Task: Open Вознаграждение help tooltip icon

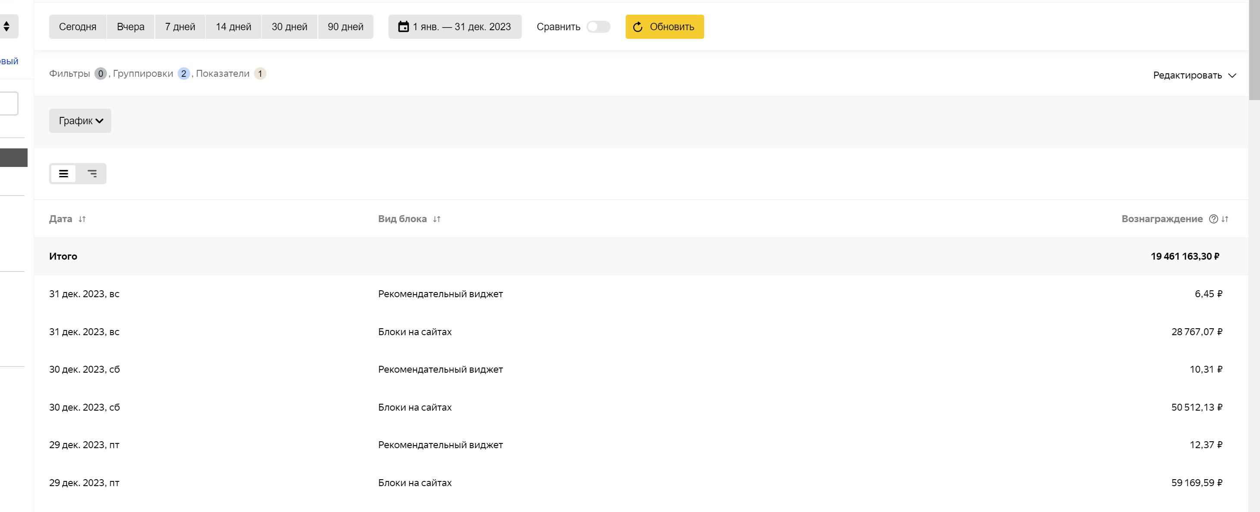Action: (1213, 219)
